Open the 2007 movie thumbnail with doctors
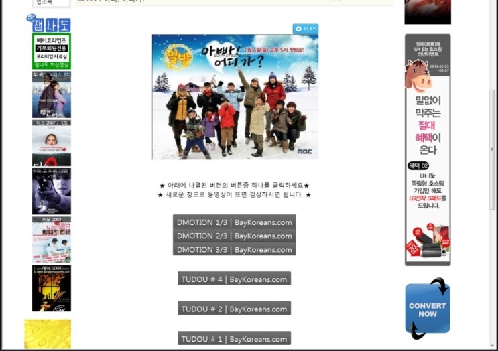 coord(52,240)
